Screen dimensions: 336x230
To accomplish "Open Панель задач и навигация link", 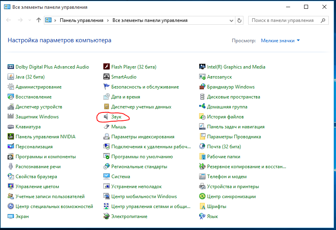I will (x=236, y=127).
